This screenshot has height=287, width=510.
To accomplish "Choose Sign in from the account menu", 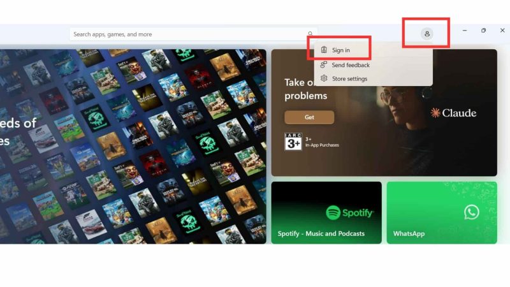I will (x=374, y=50).
